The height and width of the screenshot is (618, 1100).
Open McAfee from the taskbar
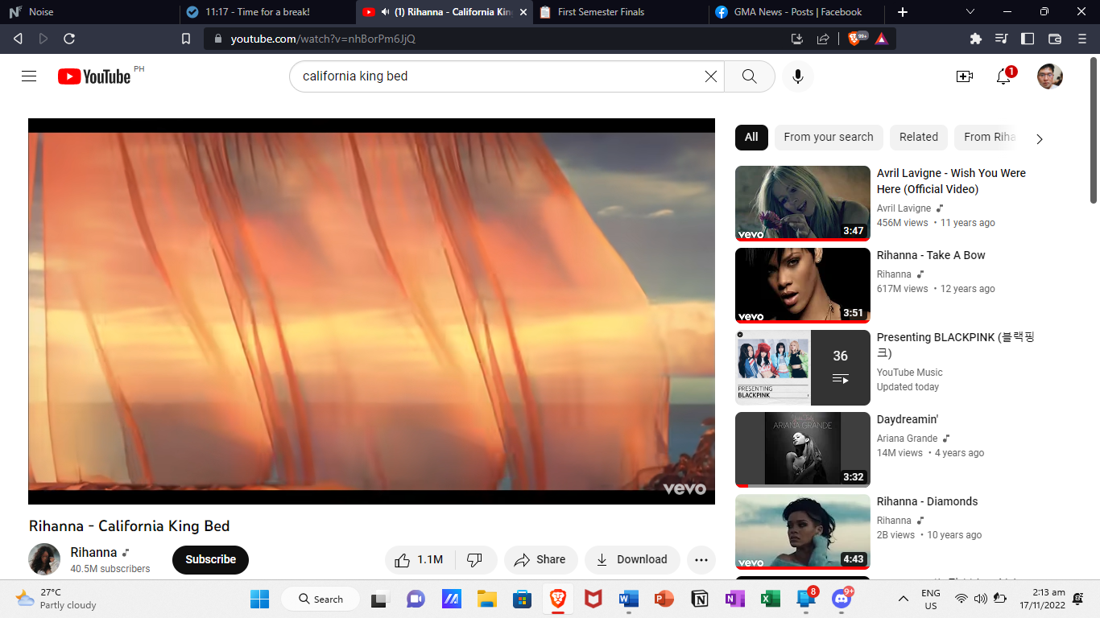pyautogui.click(x=593, y=599)
